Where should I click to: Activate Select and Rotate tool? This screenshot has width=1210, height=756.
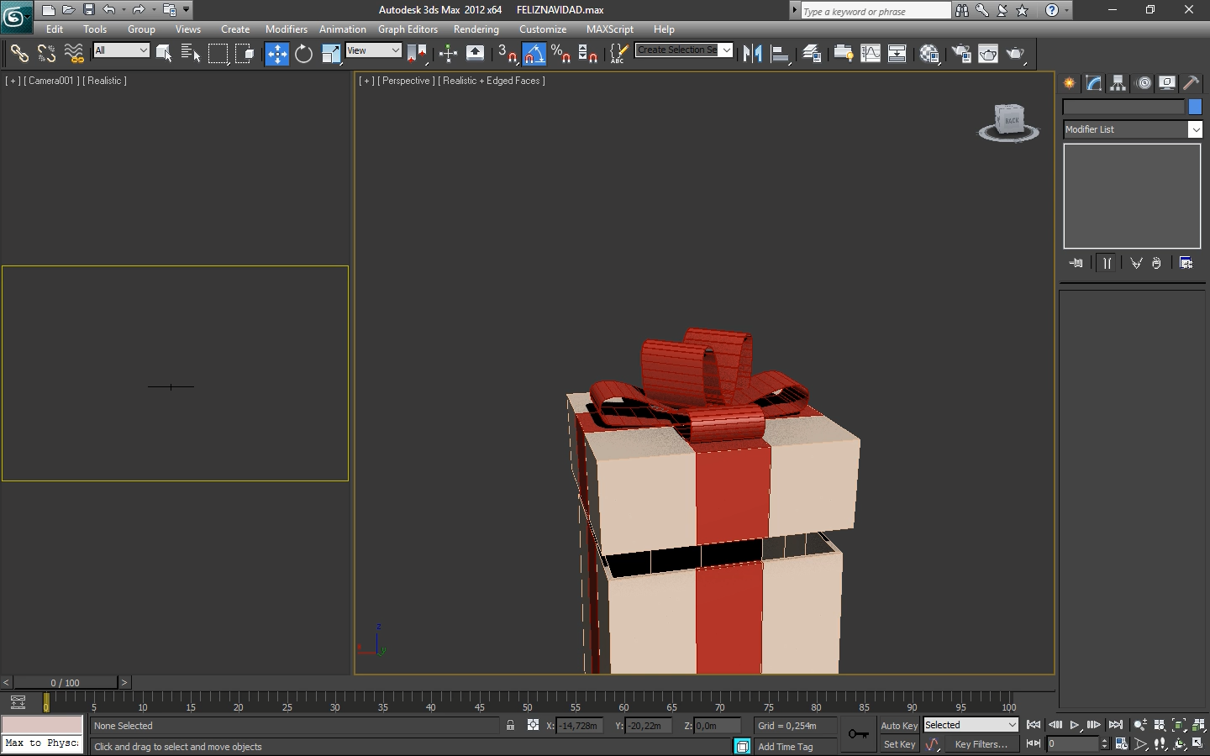click(x=303, y=54)
